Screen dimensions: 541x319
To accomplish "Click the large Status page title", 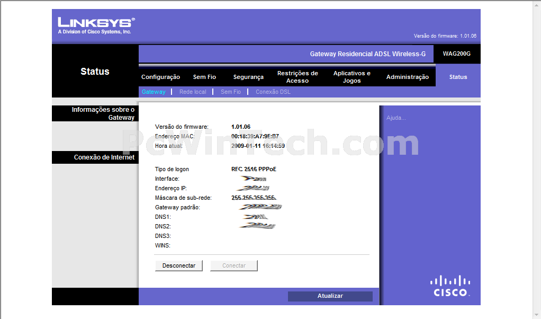I will point(95,72).
